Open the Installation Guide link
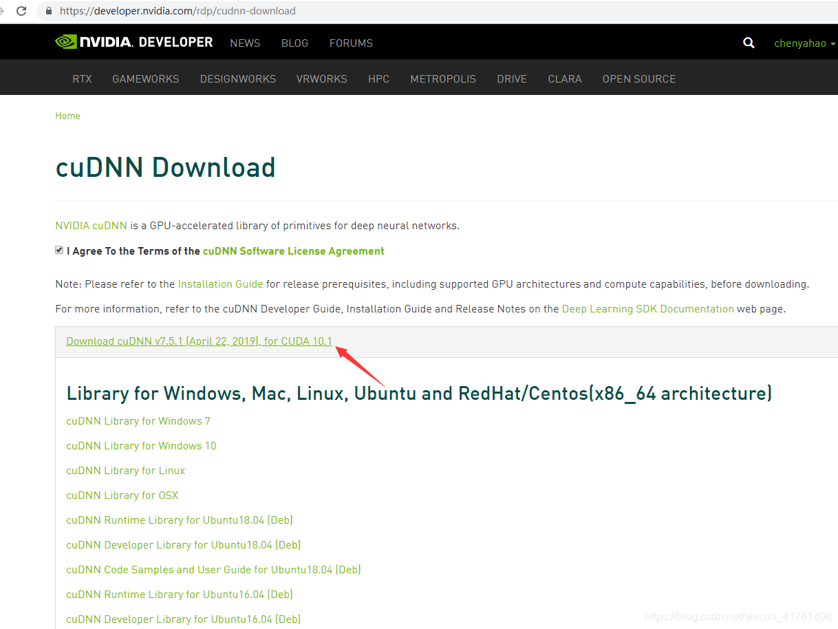This screenshot has width=838, height=629. [220, 284]
